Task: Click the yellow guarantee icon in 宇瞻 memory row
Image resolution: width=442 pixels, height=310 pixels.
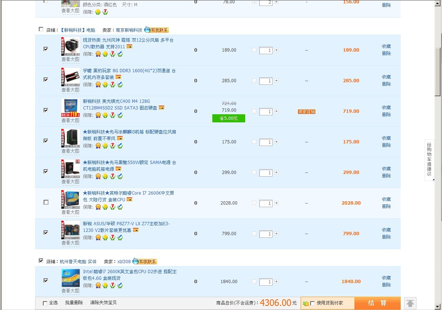Action: pos(106,85)
